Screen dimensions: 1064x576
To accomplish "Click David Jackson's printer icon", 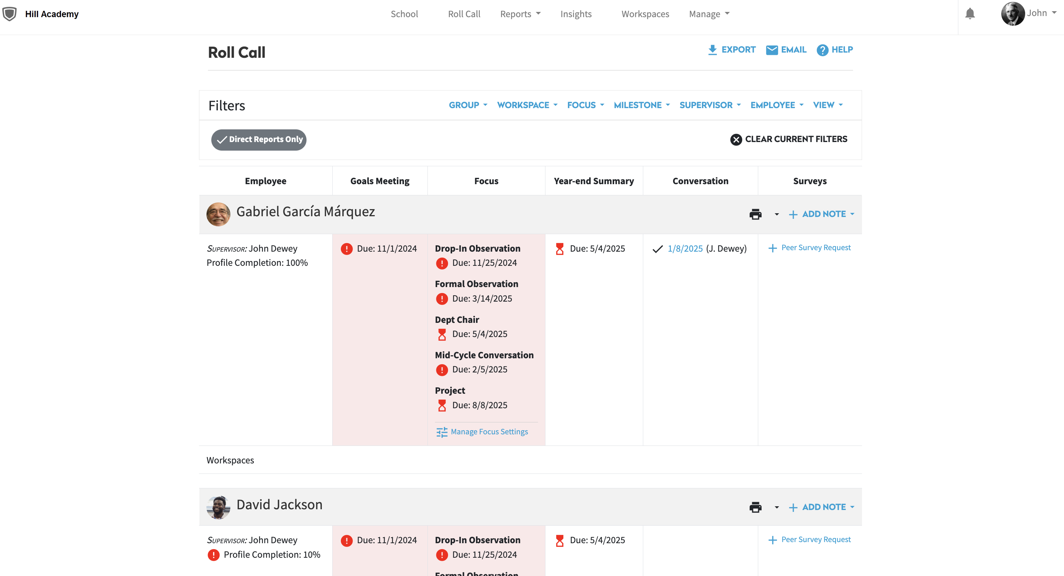I will [755, 507].
